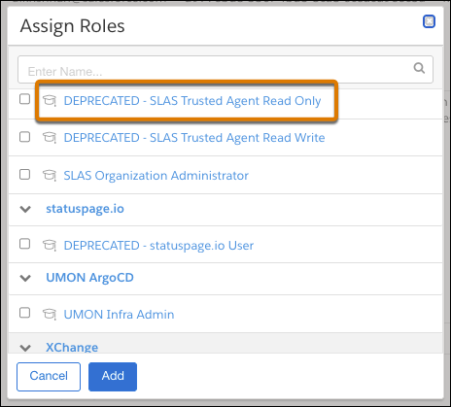Click role icon beside SLAS Organization Administrator
The height and width of the screenshot is (407, 451).
coord(50,175)
